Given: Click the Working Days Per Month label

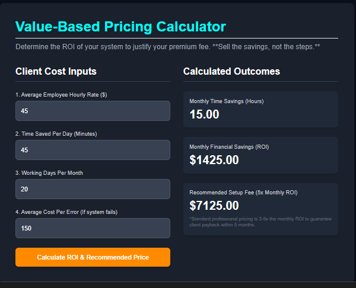Looking at the screenshot, I should 58,173.
